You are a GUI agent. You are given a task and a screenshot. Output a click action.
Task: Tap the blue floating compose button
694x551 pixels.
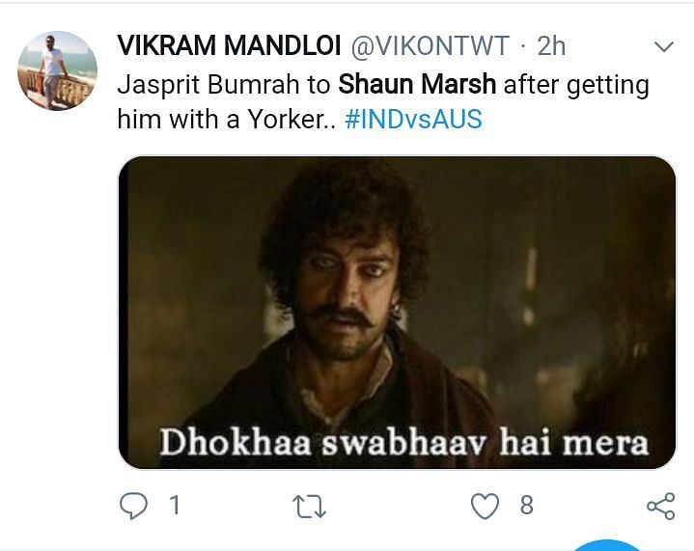point(606,545)
